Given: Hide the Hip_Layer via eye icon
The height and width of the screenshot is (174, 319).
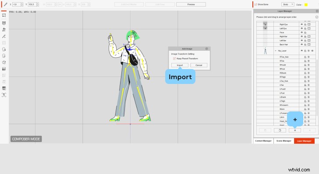Looking at the screenshot, I should coord(302,51).
